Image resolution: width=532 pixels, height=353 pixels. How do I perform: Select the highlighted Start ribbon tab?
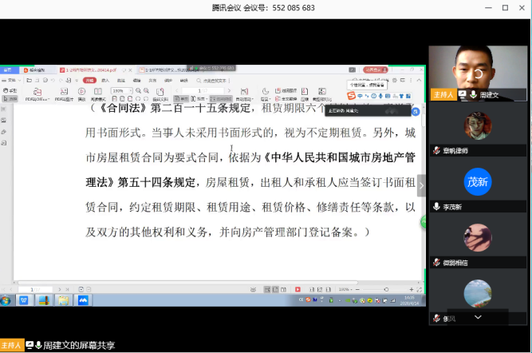click(90, 80)
